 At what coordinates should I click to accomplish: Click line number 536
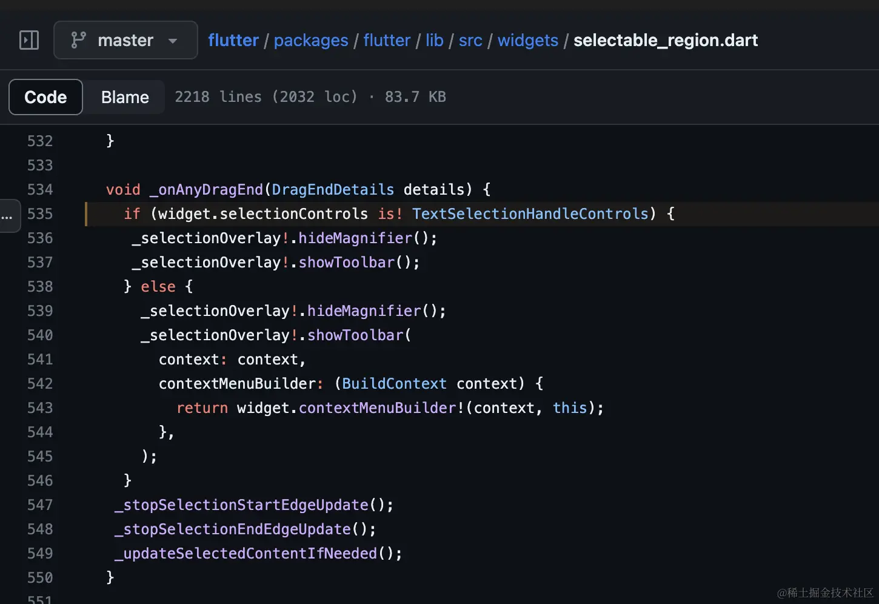click(40, 238)
